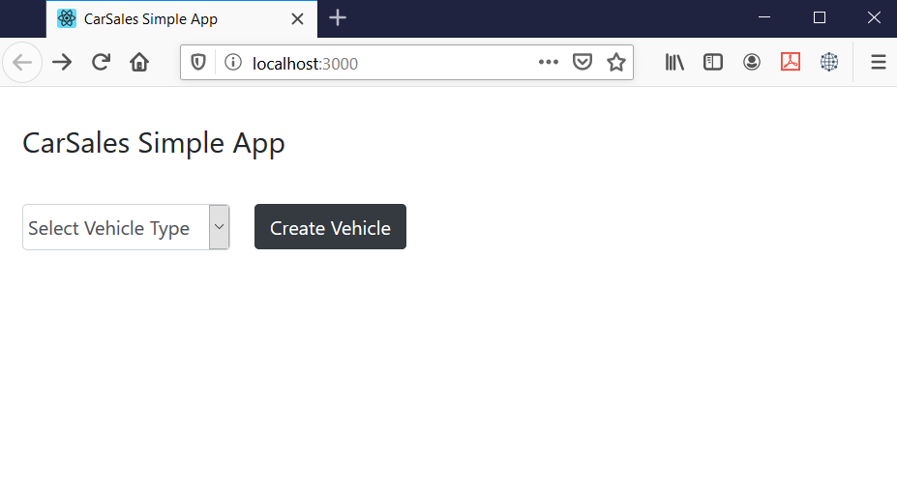Screen dimensions: 897x488
Task: Close the CarSales Simple App tab
Action: (x=297, y=19)
